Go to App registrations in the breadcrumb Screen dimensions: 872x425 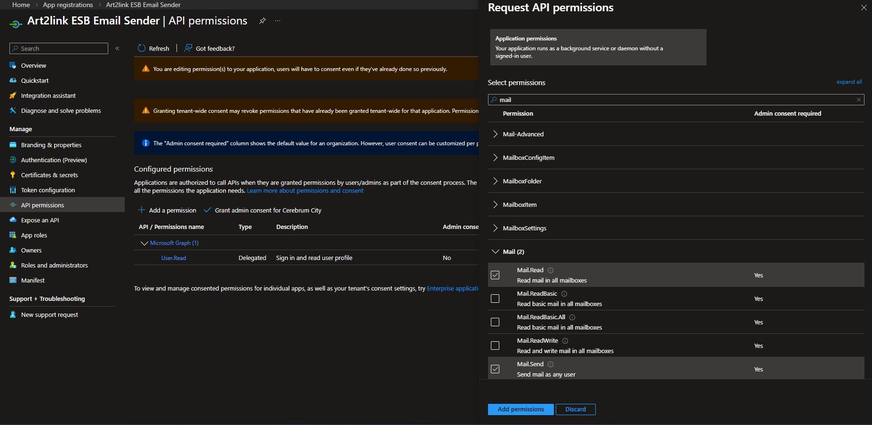coord(68,5)
